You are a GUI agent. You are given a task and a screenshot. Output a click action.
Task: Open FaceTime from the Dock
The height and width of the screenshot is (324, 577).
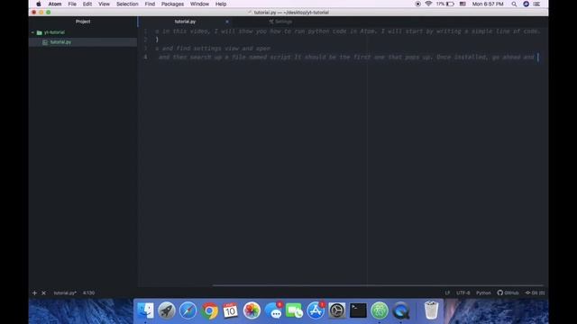coord(294,310)
